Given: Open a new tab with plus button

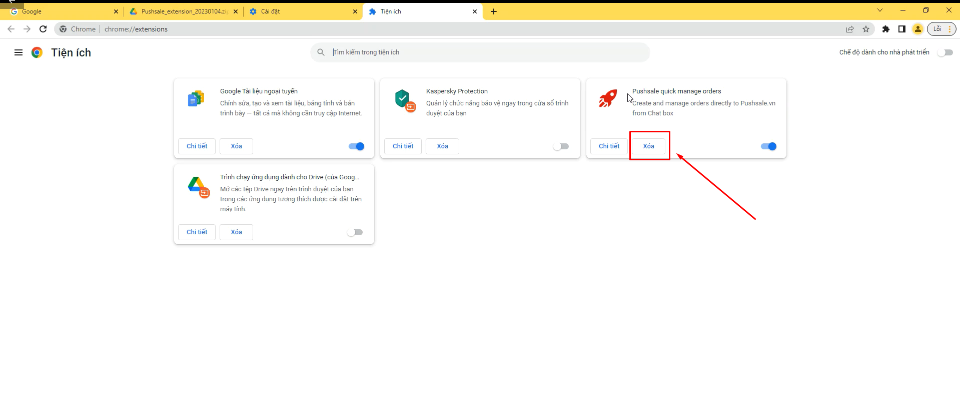Looking at the screenshot, I should pyautogui.click(x=494, y=11).
